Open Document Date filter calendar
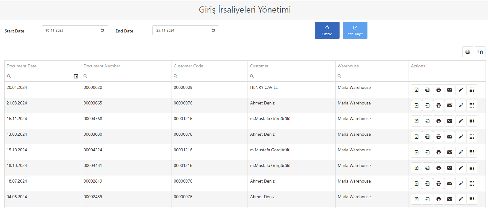 click(x=76, y=76)
